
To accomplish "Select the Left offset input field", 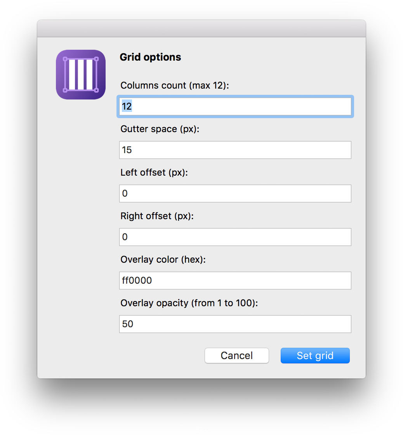I will pyautogui.click(x=235, y=194).
